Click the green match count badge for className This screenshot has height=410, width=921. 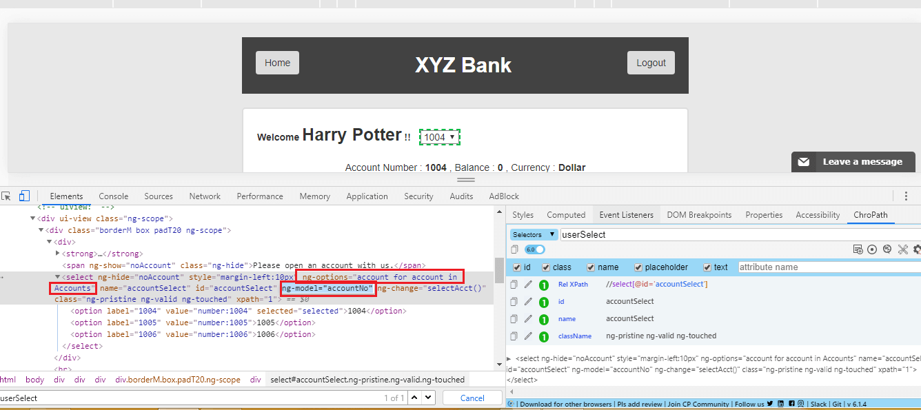[x=543, y=336]
